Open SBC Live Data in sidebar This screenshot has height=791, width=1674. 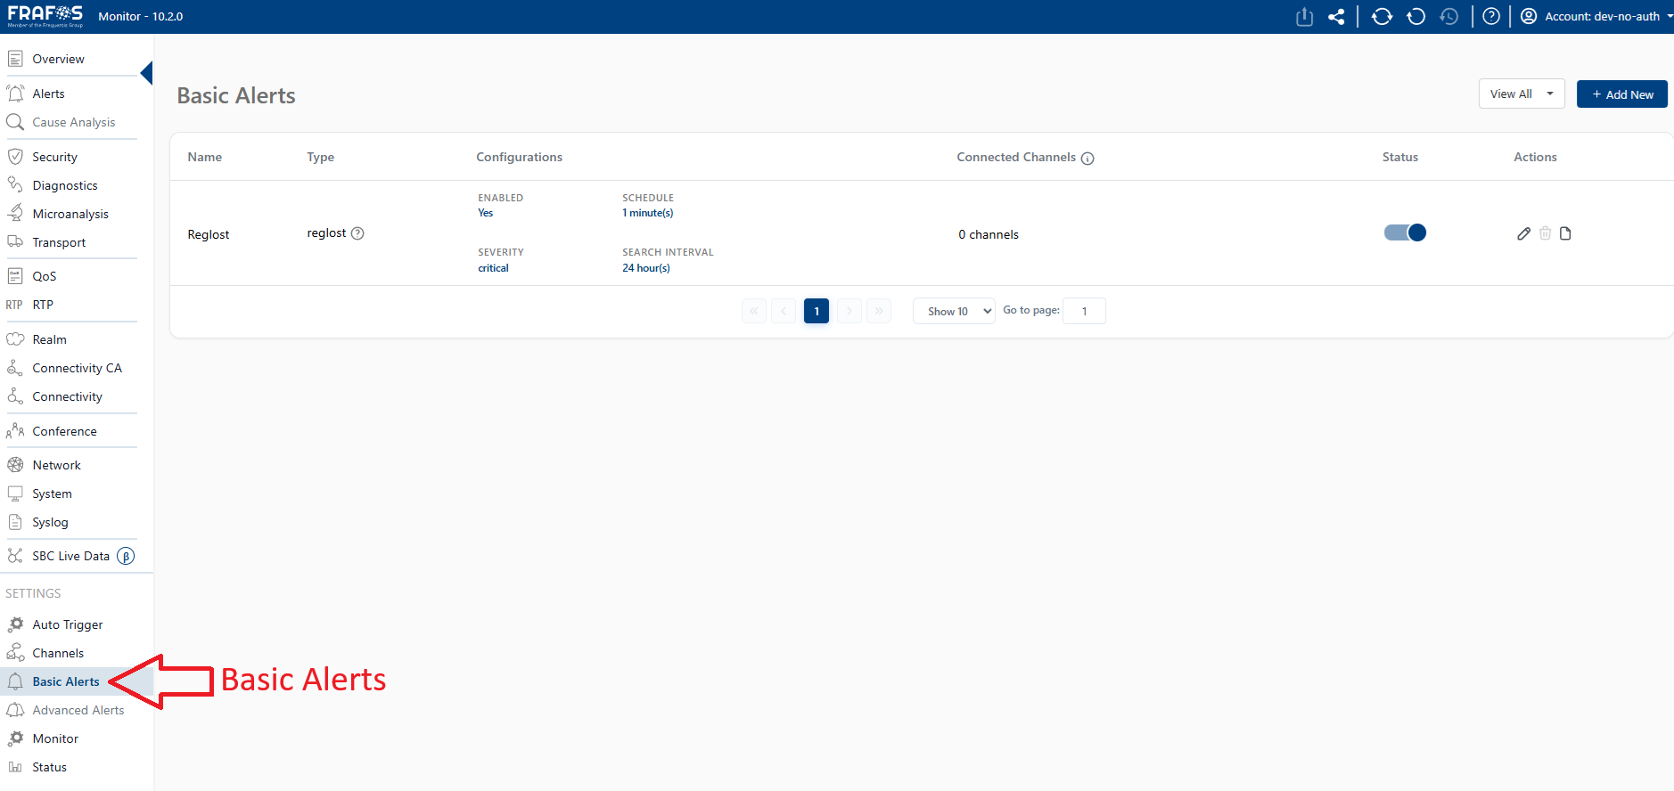point(70,556)
